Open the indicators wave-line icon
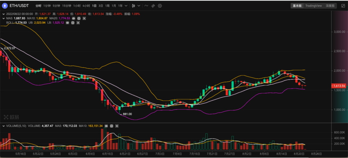 coord(146,6)
